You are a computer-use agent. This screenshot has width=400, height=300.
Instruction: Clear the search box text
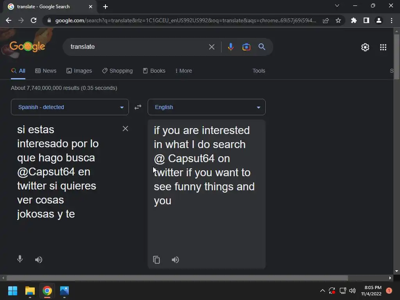point(211,47)
